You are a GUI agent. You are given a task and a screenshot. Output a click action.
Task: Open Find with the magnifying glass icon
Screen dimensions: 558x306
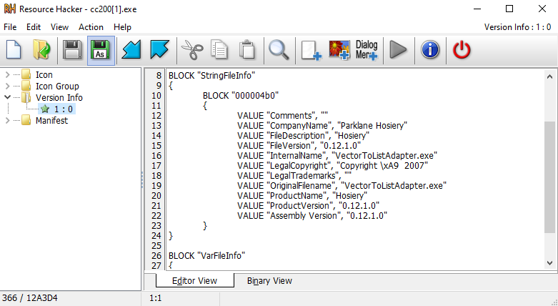tap(279, 50)
